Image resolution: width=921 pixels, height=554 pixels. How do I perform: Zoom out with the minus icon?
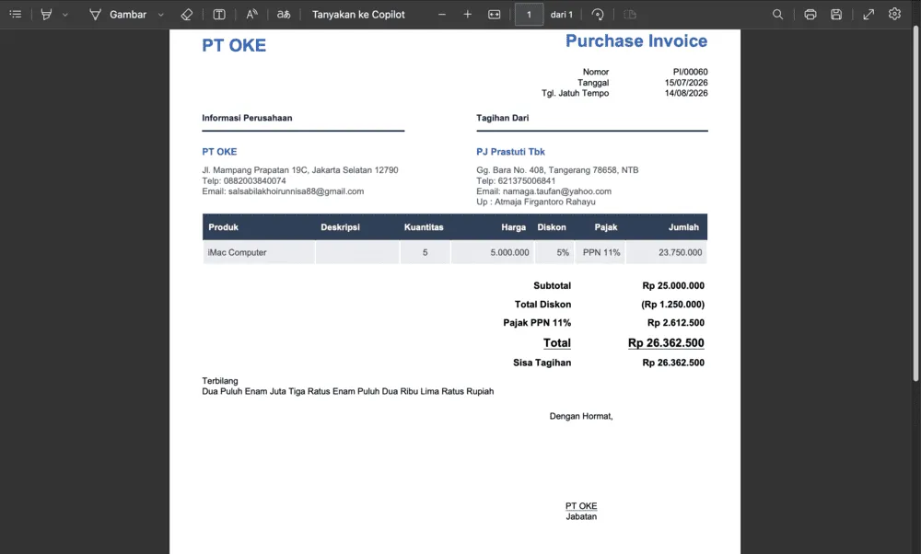[x=442, y=14]
